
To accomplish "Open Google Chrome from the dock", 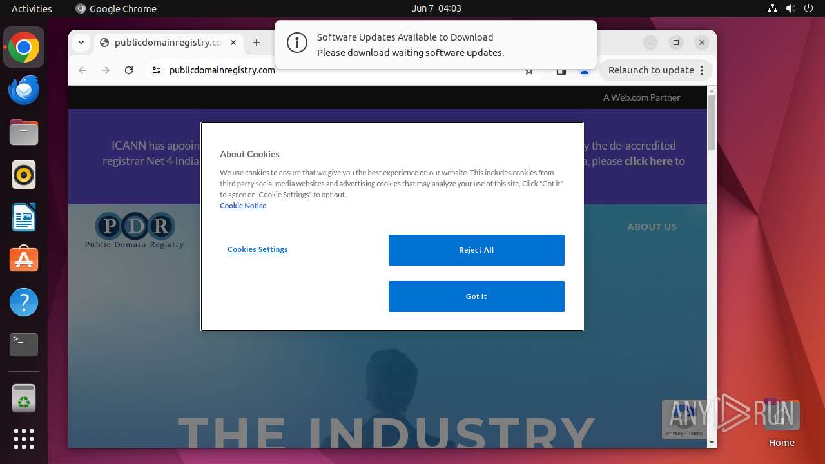I will (24, 47).
